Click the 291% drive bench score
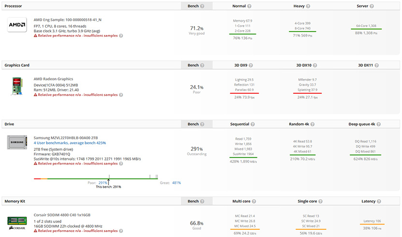 [x=196, y=149]
